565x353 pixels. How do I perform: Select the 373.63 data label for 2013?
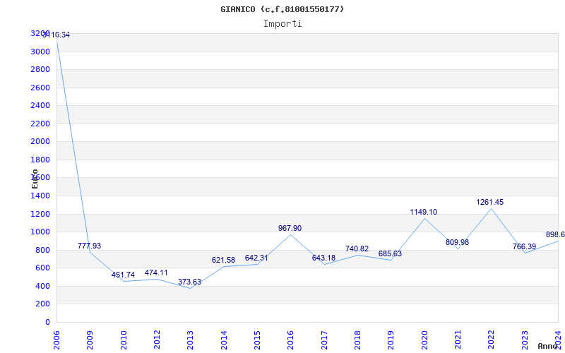pyautogui.click(x=189, y=282)
